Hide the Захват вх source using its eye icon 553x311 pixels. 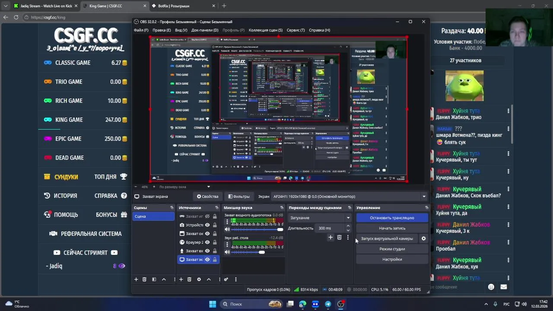click(x=207, y=251)
